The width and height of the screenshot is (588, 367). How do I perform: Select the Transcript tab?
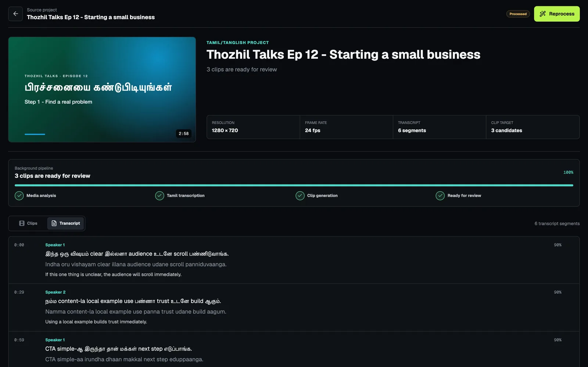(x=65, y=223)
